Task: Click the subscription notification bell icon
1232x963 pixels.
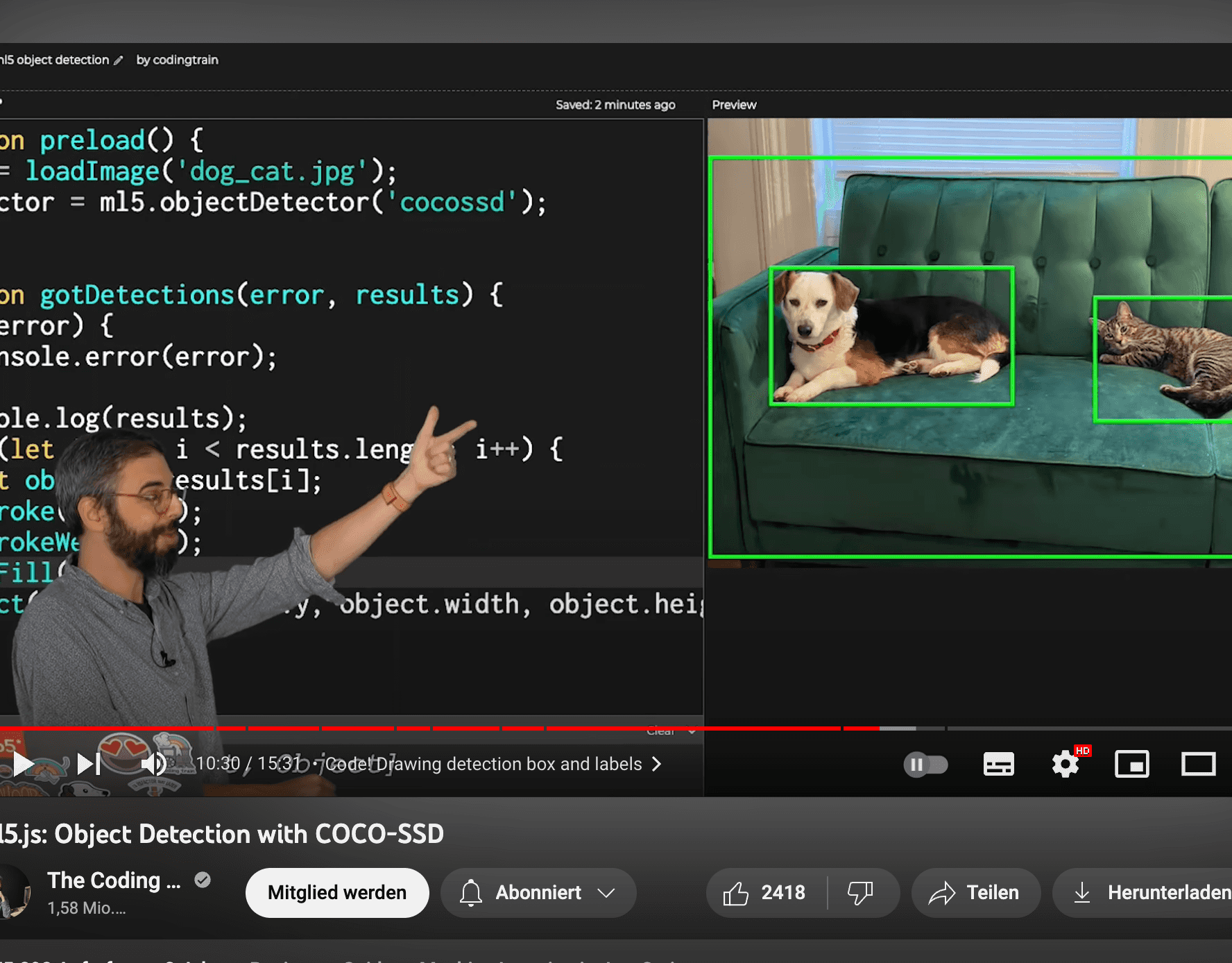Action: click(471, 893)
